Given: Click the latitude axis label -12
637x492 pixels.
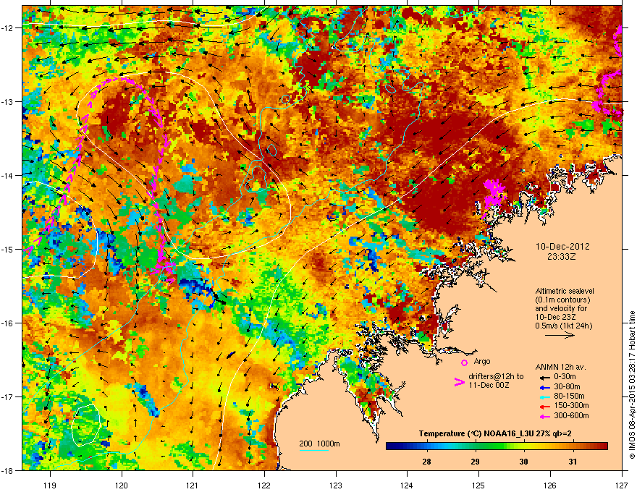Looking at the screenshot, I should [x=8, y=27].
